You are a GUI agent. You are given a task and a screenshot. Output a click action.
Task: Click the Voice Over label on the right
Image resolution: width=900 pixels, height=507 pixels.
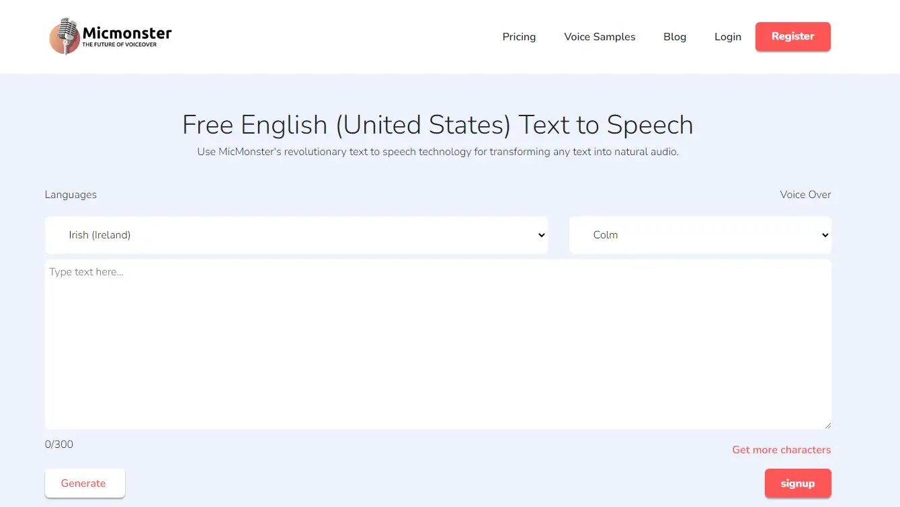pos(805,194)
